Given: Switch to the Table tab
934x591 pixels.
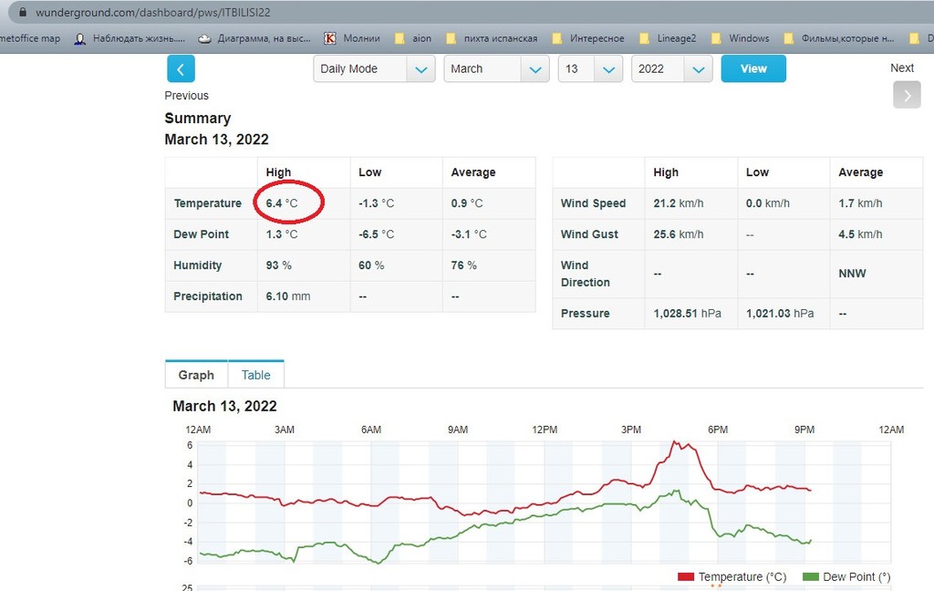Looking at the screenshot, I should click(x=255, y=375).
